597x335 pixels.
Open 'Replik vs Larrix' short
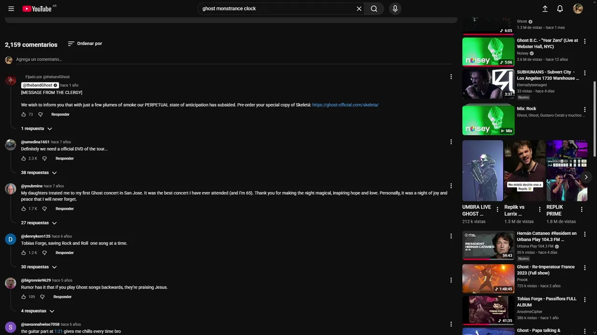click(x=524, y=171)
